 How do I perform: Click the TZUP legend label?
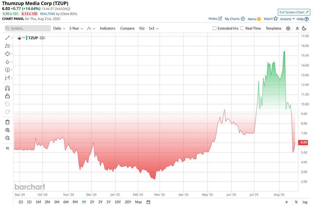[33, 38]
